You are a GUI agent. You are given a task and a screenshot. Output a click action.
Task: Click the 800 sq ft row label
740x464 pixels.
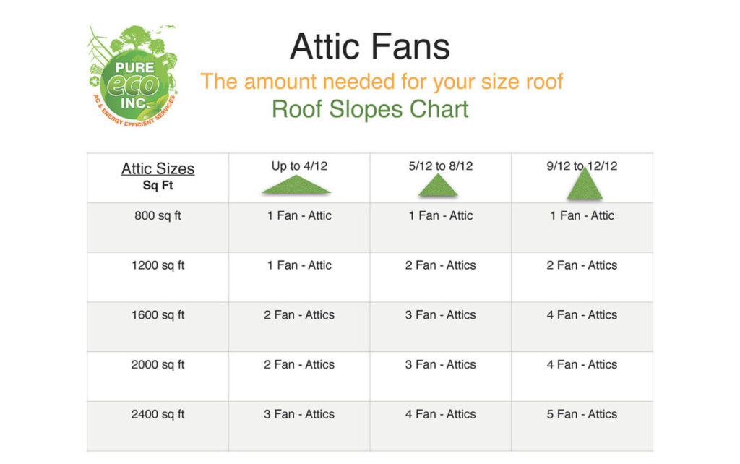coord(158,215)
